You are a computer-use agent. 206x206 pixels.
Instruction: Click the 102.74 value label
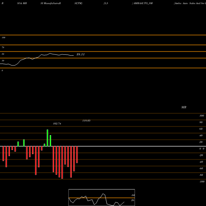pyautogui.click(x=57, y=124)
